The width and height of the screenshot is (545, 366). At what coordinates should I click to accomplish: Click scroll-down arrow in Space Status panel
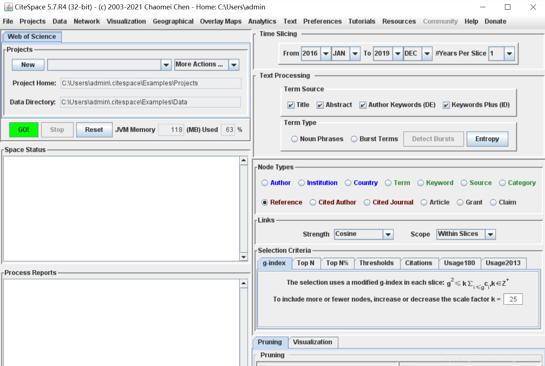click(244, 257)
